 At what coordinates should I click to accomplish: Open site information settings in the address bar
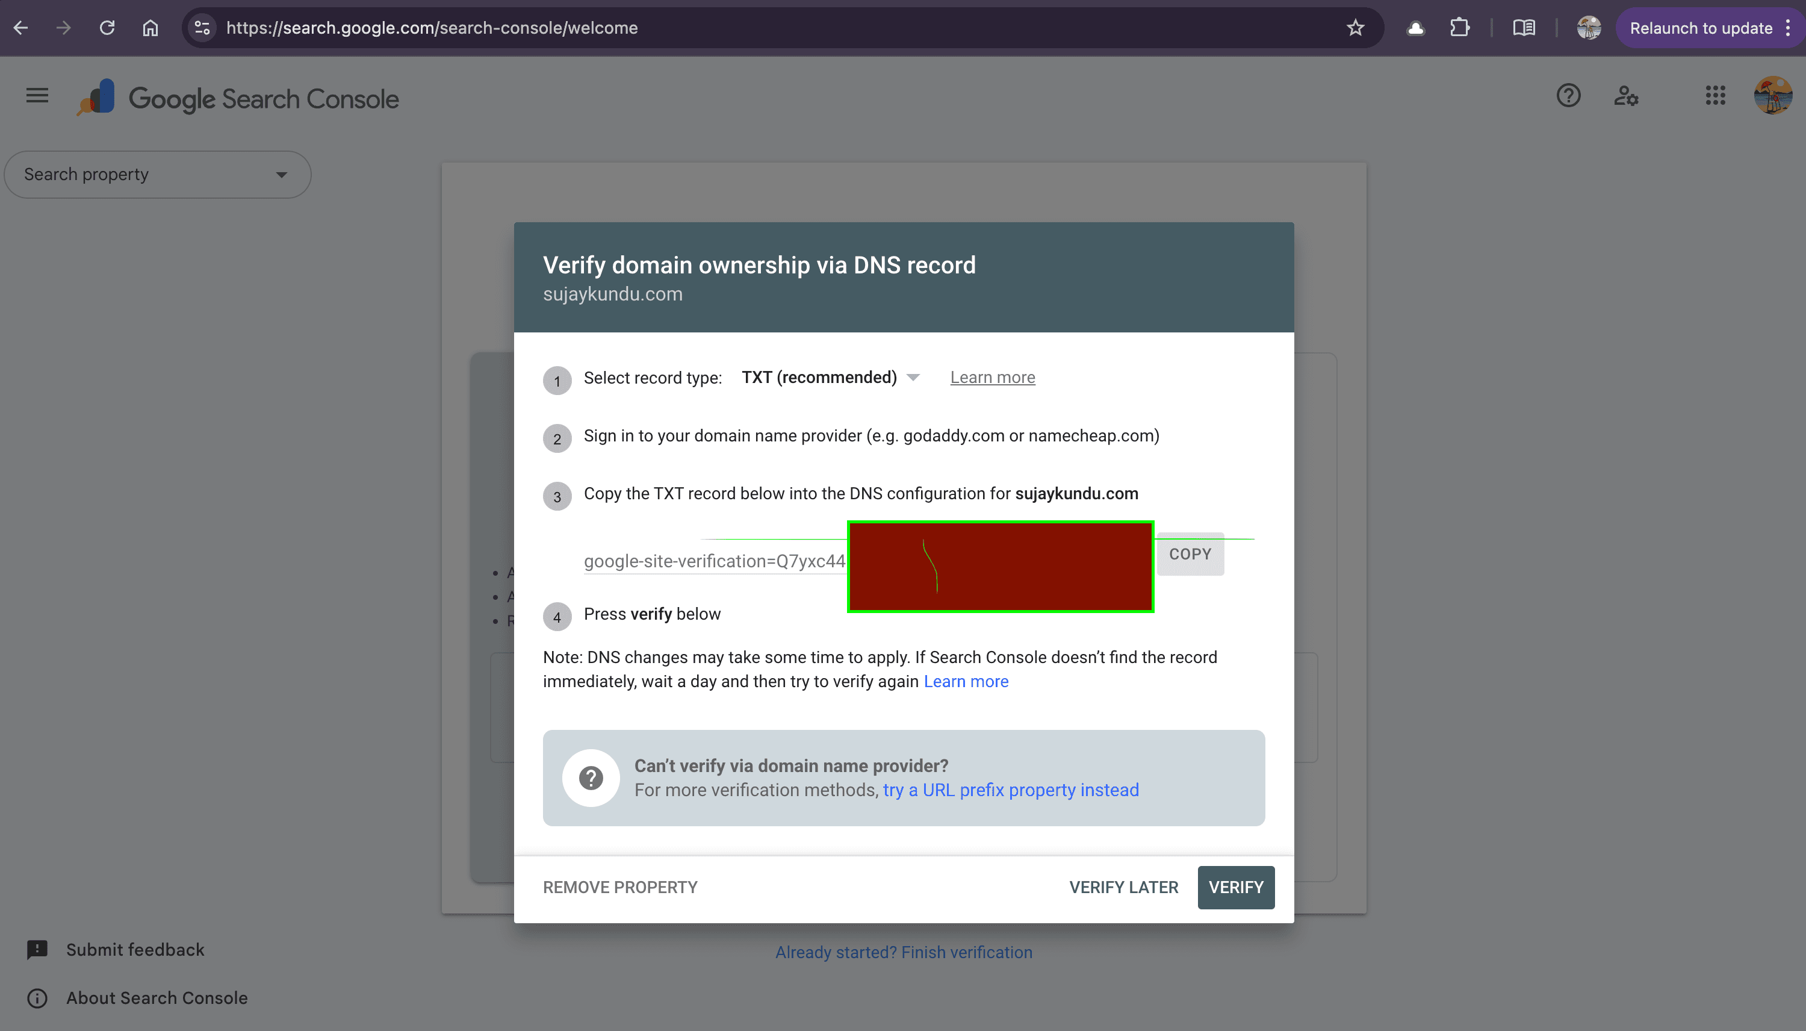(202, 28)
